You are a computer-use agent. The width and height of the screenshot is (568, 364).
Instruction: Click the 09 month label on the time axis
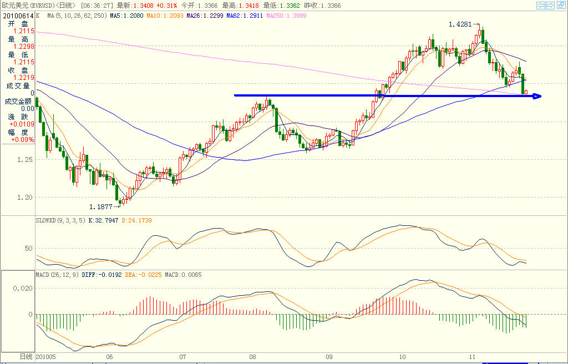[x=329, y=357]
